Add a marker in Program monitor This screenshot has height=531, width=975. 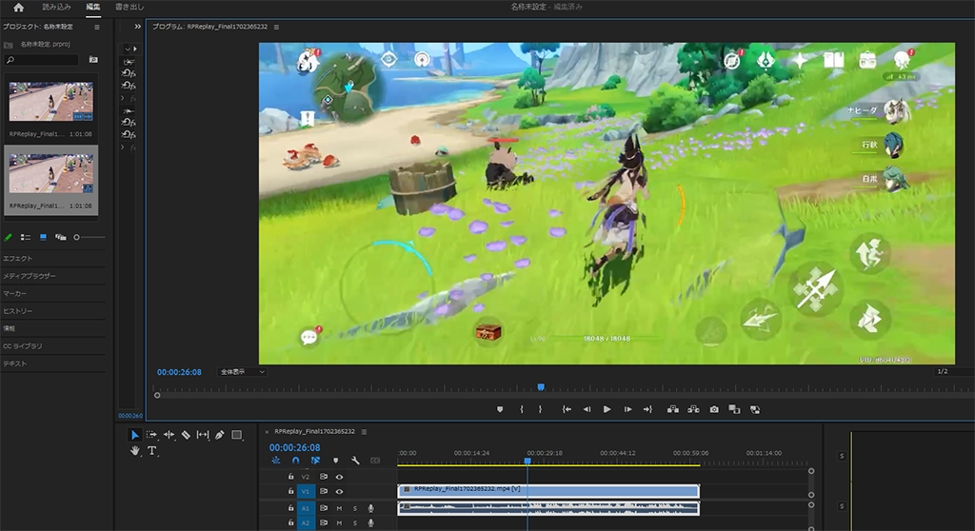[x=500, y=409]
